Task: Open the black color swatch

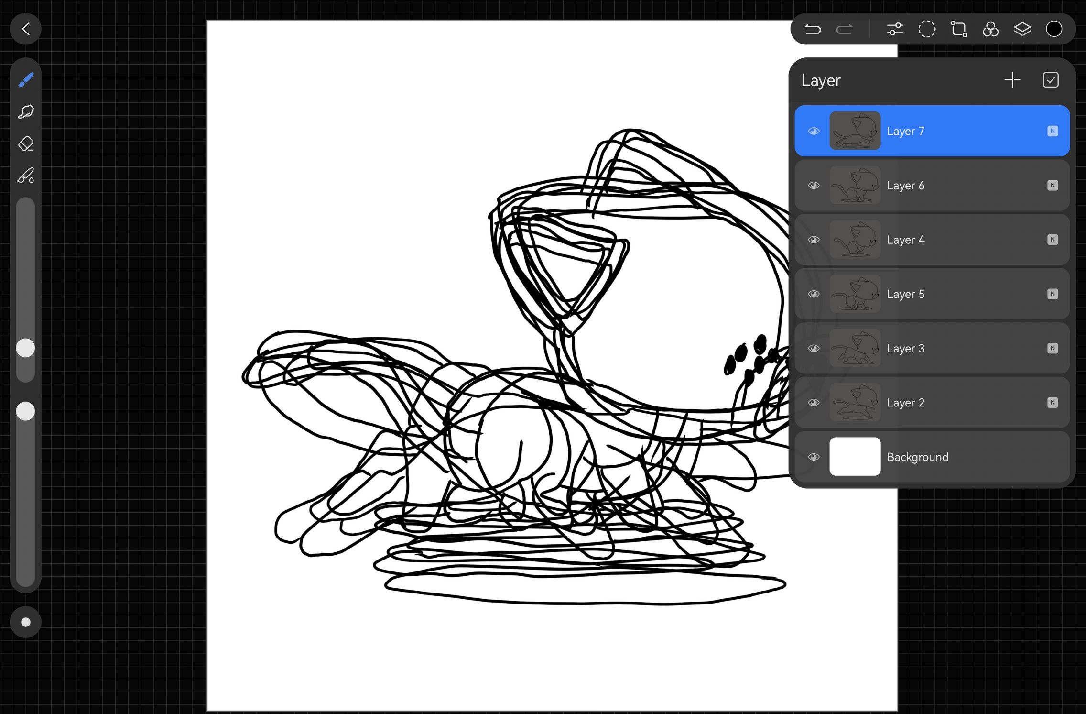Action: (1053, 29)
